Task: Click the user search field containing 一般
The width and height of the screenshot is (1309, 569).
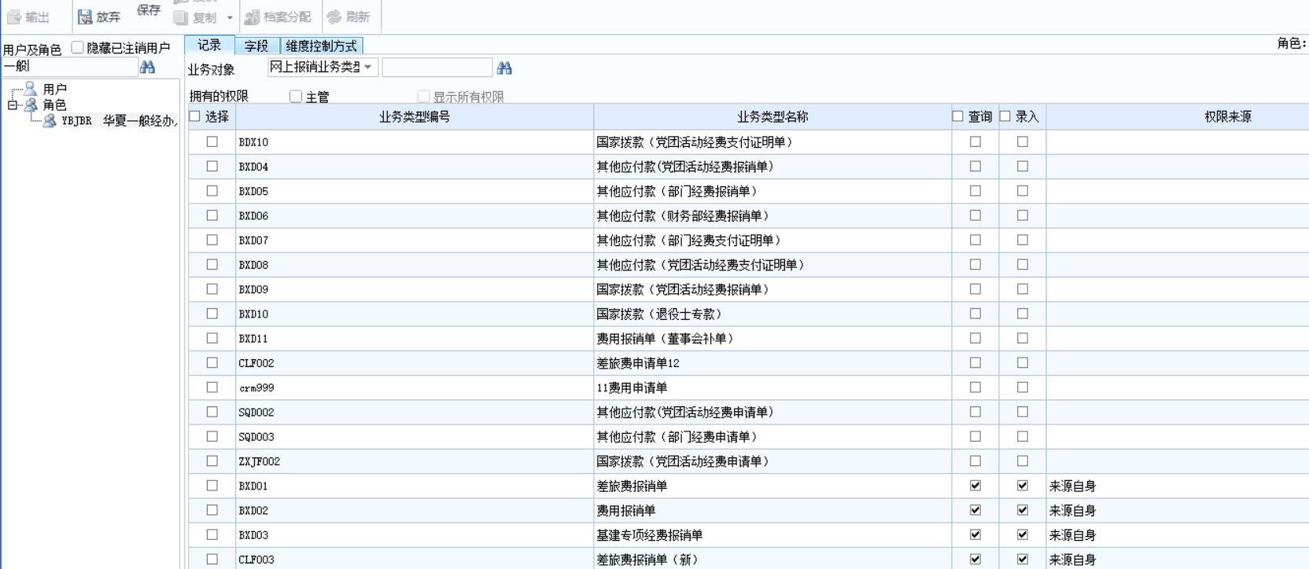Action: [x=69, y=67]
